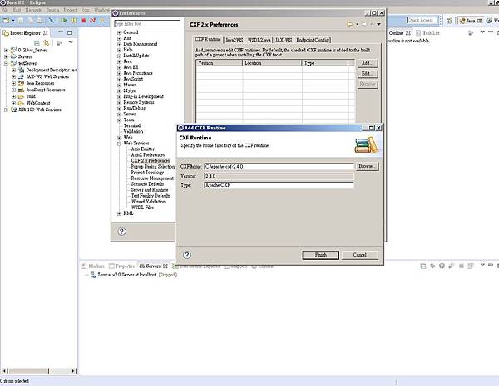Click the Tomcat v7.0 server icon

(93, 275)
